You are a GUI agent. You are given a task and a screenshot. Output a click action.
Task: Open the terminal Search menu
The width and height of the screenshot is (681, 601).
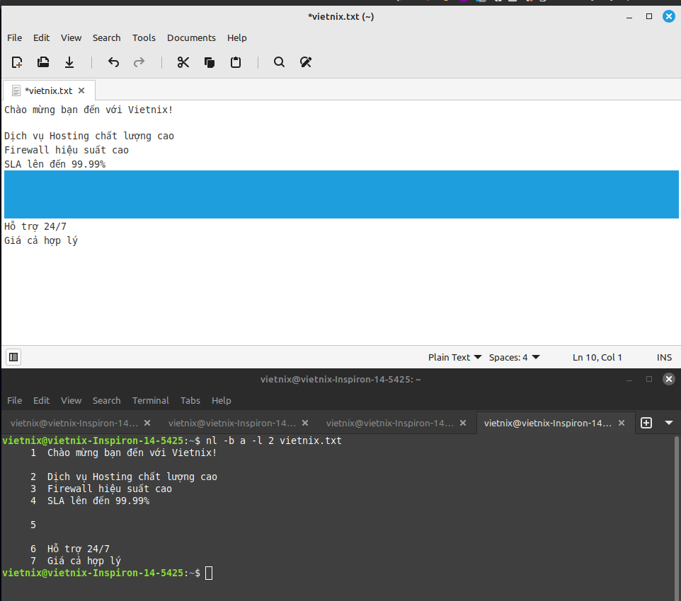click(x=106, y=400)
